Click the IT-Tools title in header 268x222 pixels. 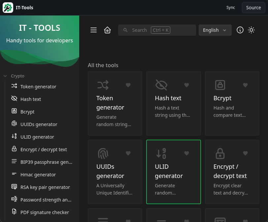24,8
